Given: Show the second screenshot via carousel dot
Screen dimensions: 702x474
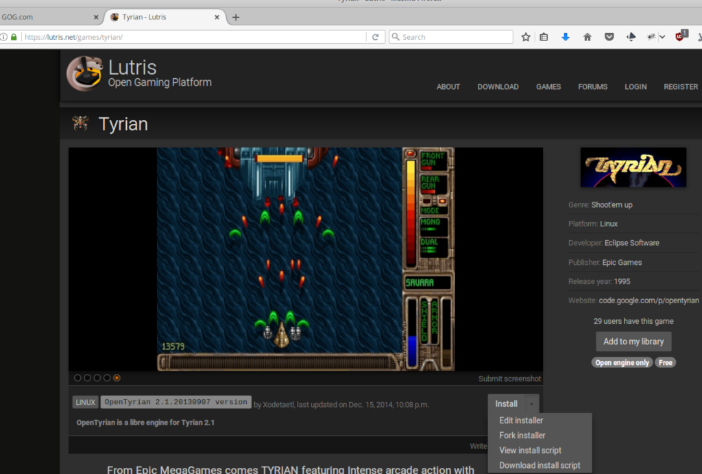Looking at the screenshot, I should coord(87,378).
